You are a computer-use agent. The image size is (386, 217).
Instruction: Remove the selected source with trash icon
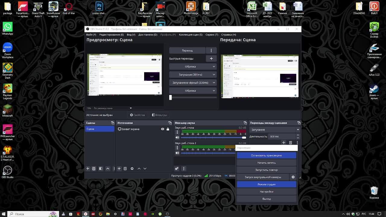[125, 168]
